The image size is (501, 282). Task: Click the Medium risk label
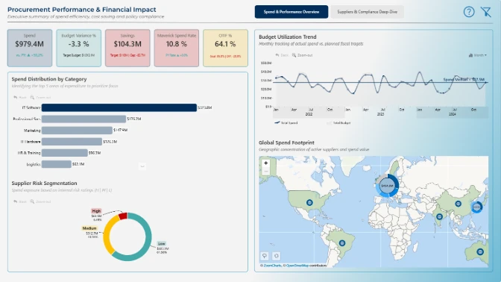(89, 228)
